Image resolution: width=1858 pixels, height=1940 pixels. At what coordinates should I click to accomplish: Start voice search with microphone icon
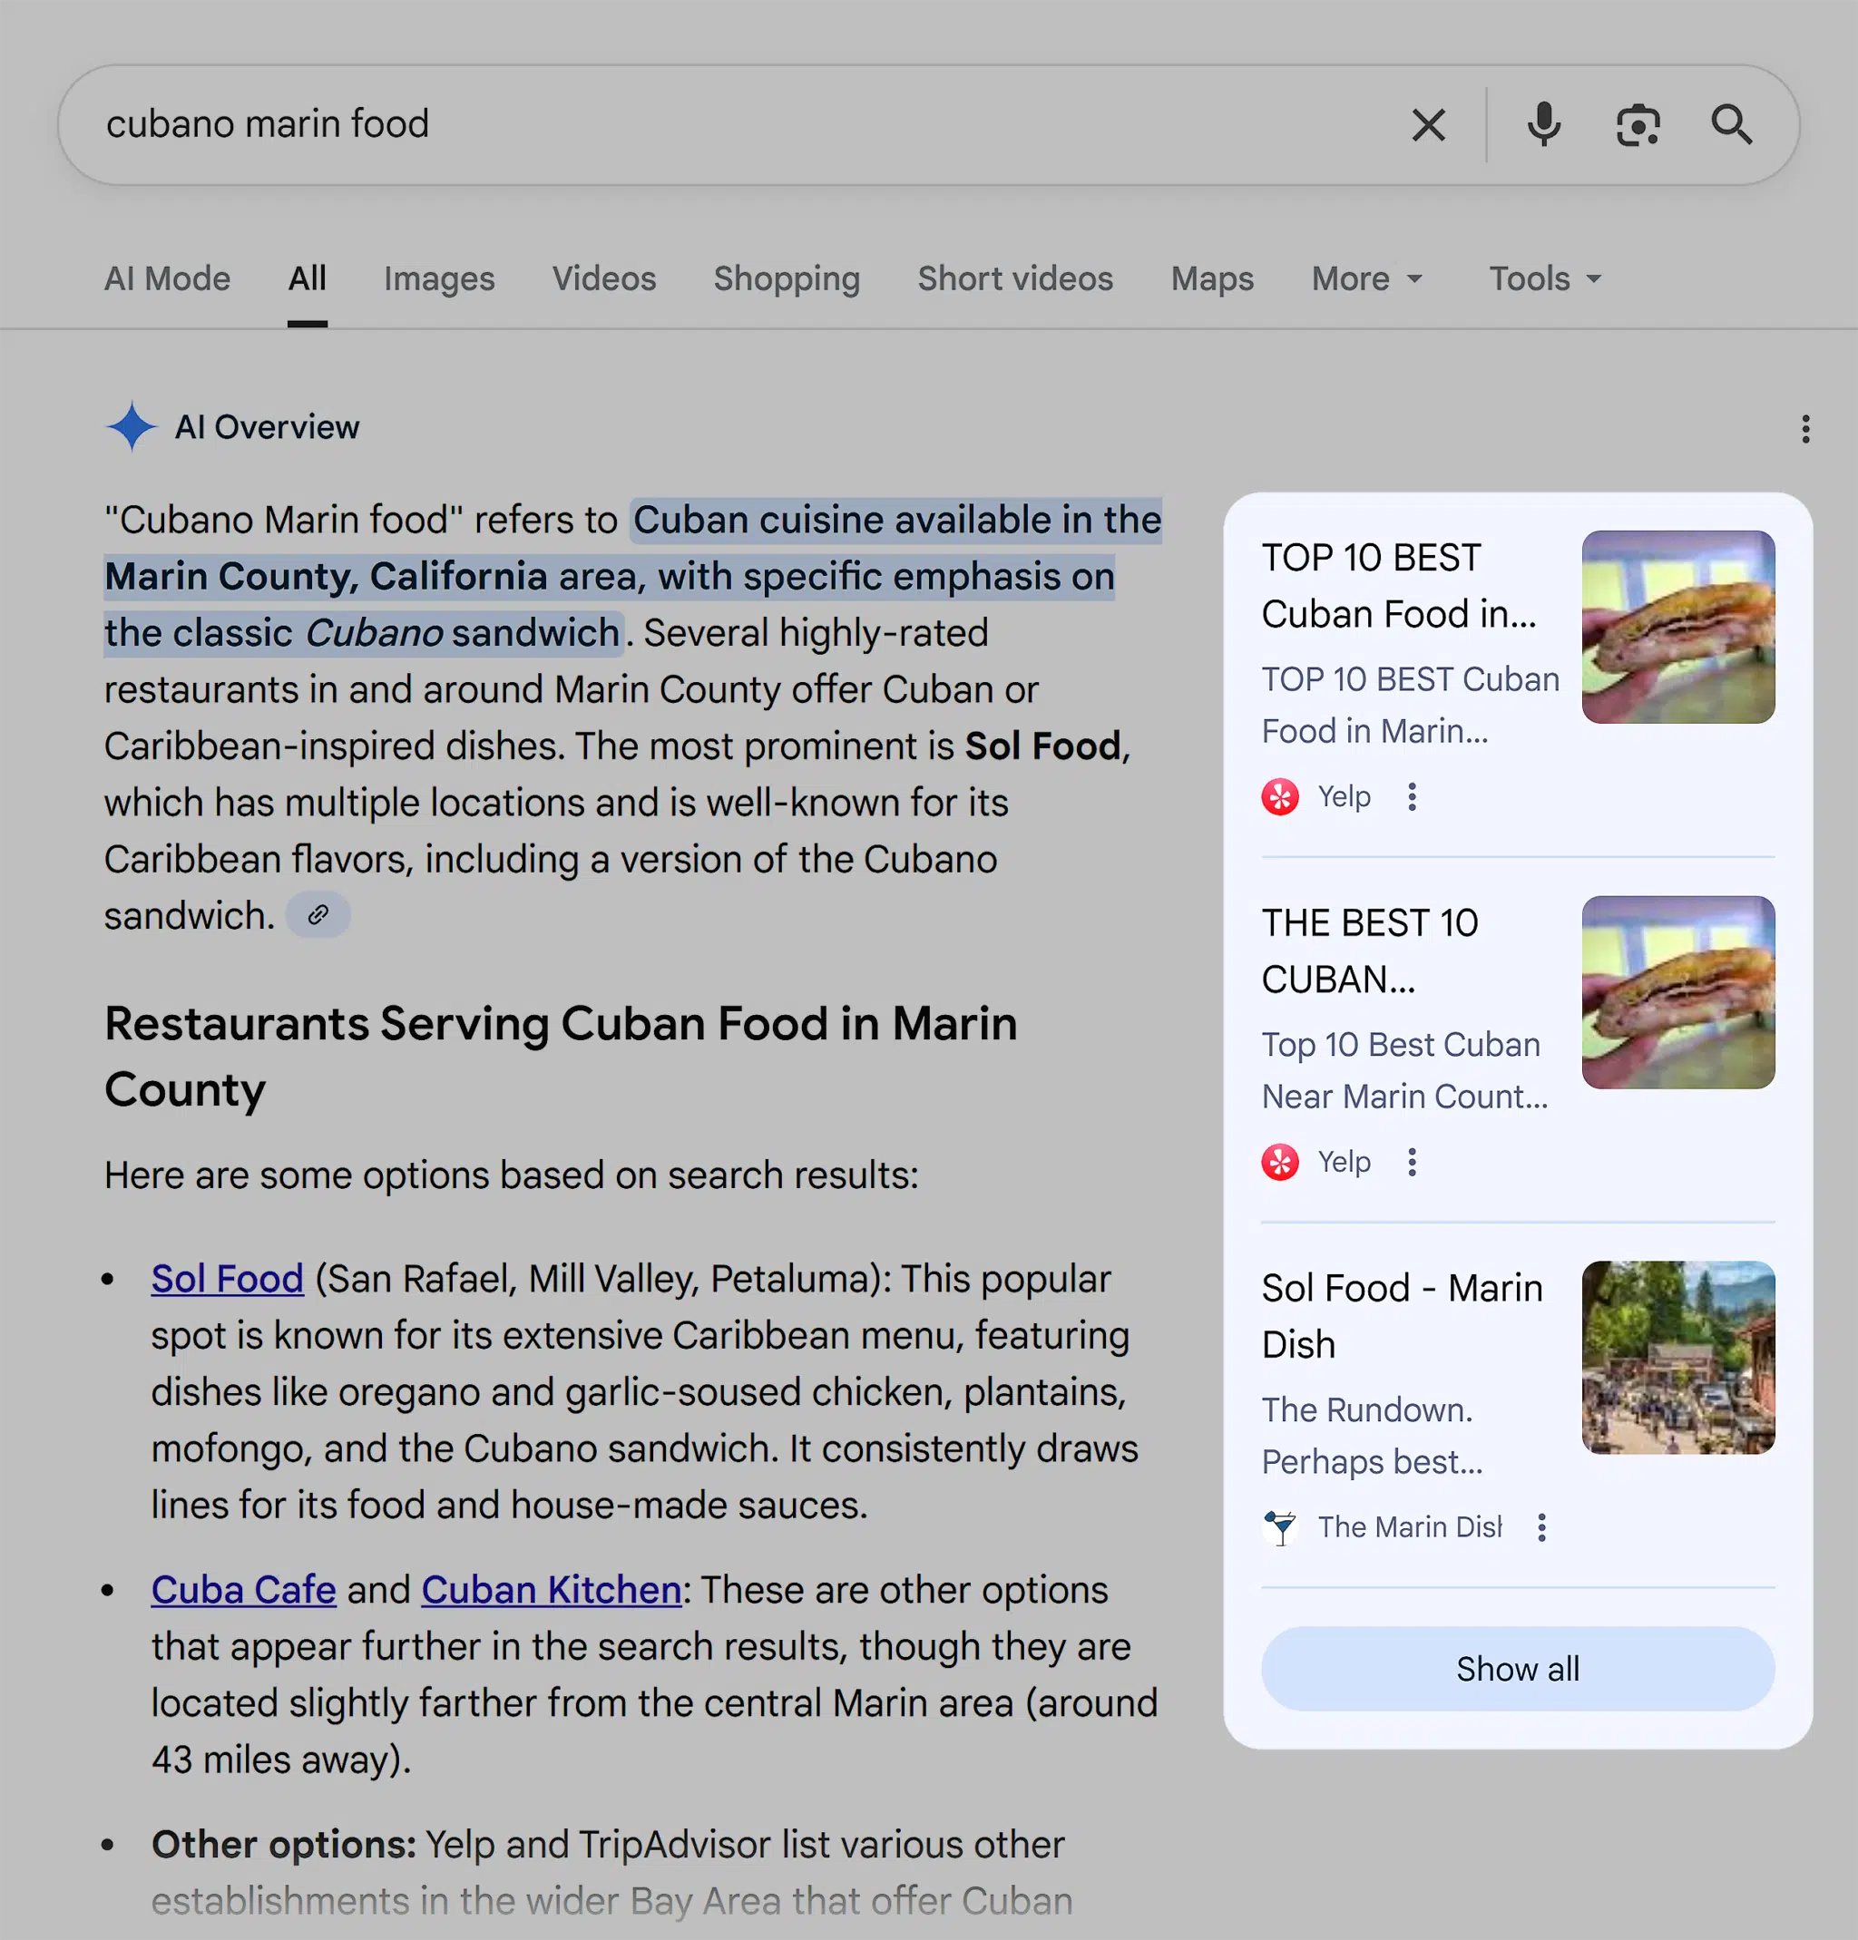click(1543, 125)
